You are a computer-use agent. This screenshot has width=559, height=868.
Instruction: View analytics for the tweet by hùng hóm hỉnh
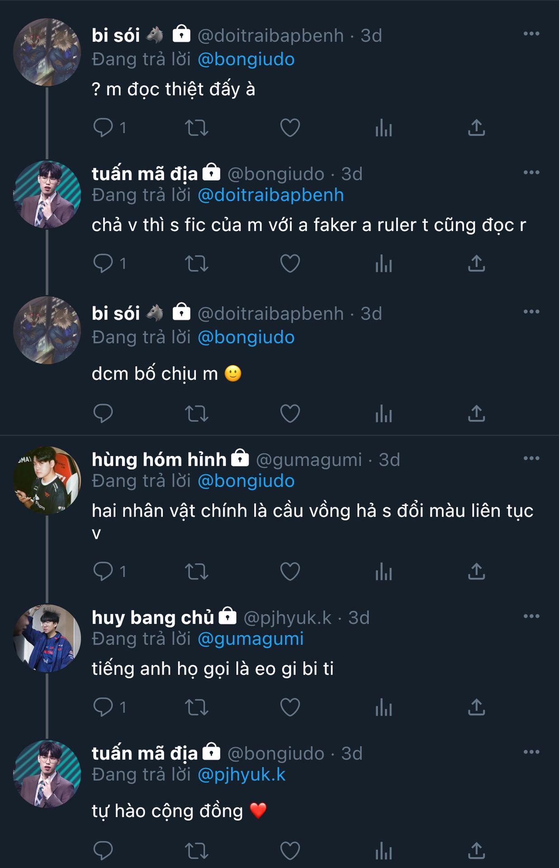point(384,572)
